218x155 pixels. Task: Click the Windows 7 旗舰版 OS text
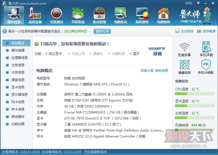97,84
